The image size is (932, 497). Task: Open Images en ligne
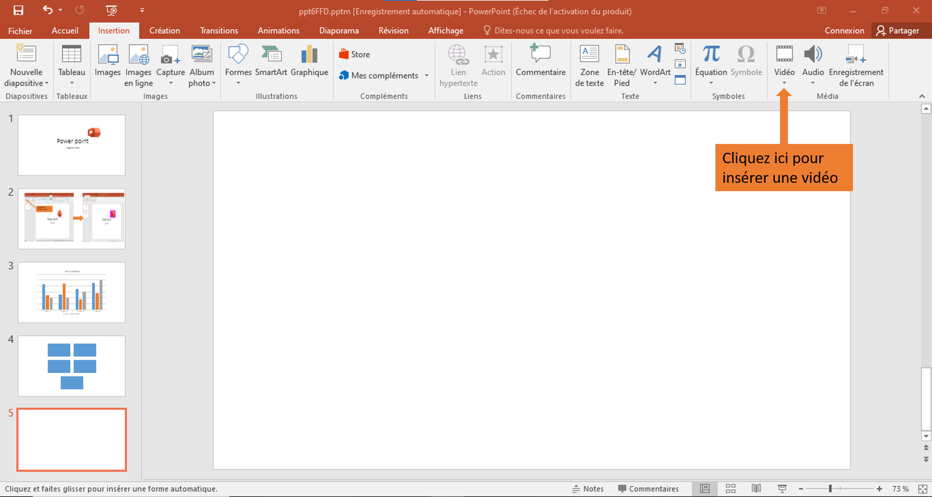[x=139, y=66]
